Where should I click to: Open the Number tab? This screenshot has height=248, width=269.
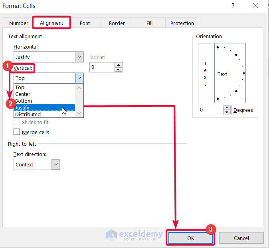[x=18, y=23]
